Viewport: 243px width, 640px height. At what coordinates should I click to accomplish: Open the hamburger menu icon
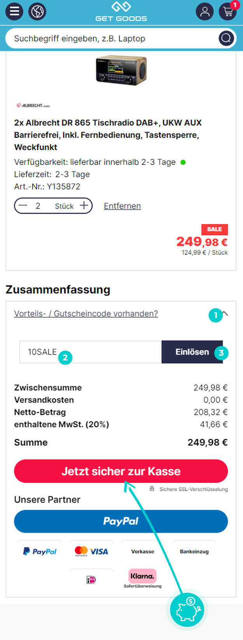coord(14,11)
